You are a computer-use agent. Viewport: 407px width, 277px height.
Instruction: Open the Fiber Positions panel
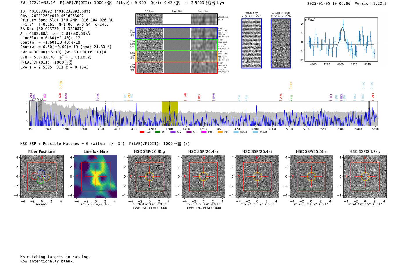(42, 176)
